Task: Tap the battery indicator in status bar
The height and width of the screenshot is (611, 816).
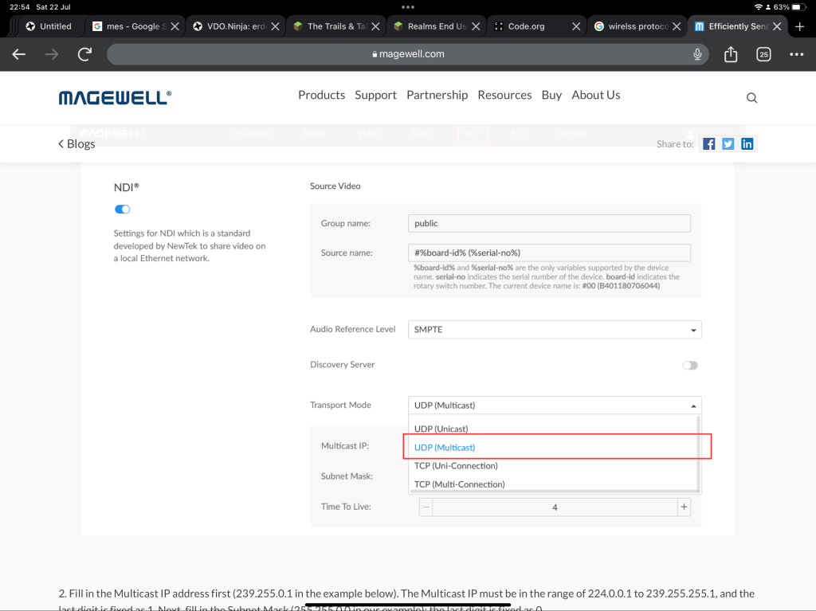Action: [798, 7]
